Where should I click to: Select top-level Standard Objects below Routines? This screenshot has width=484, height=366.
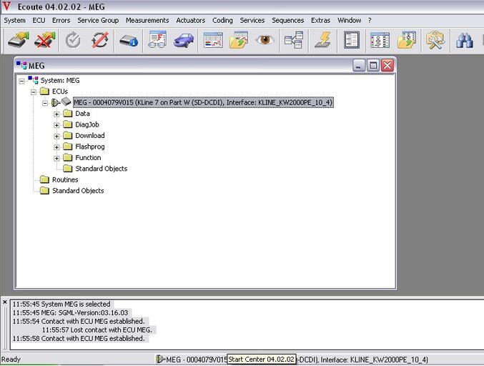pyautogui.click(x=78, y=191)
